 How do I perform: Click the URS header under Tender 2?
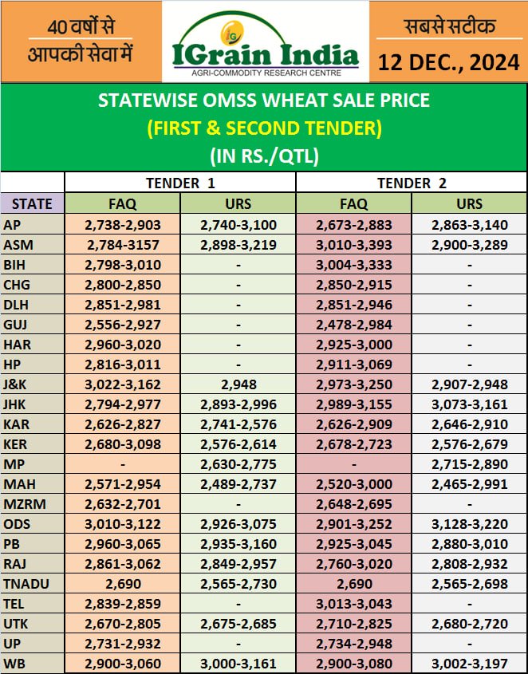tap(469, 203)
